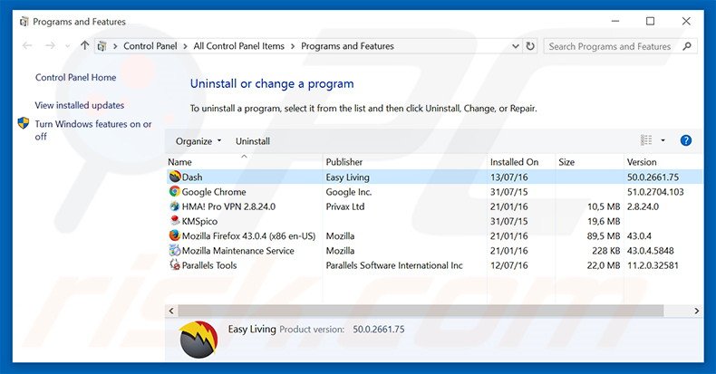Open the recent locations dropdown arrow
This screenshot has width=716, height=374.
[68, 46]
